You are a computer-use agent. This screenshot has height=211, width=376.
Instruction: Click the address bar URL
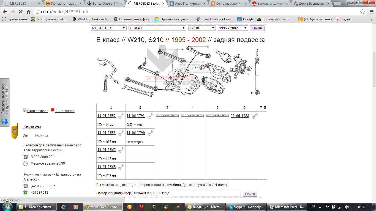pos(64,12)
